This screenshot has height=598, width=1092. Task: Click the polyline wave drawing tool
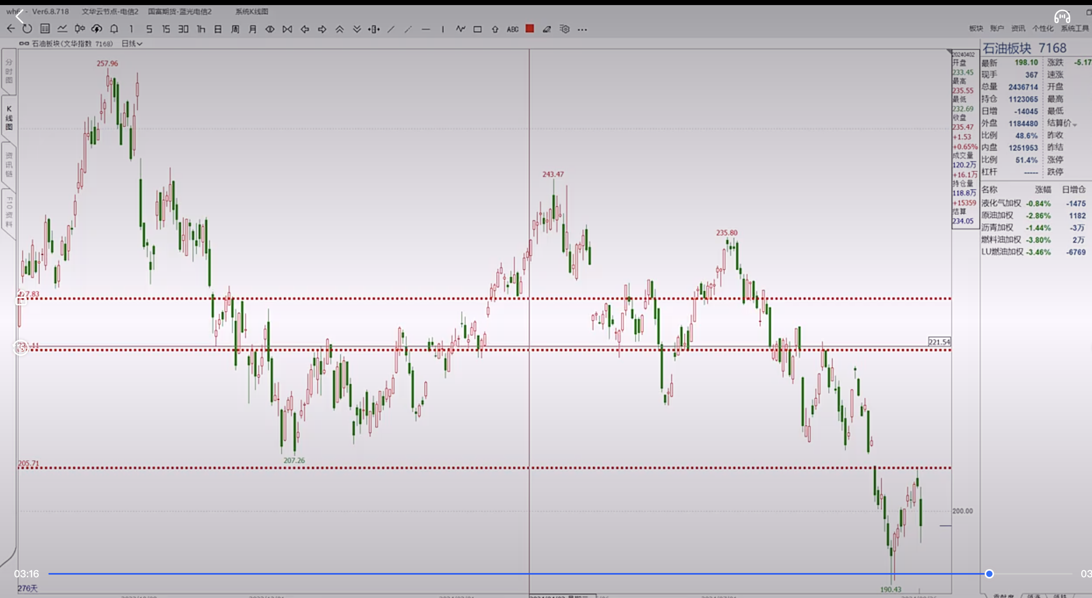461,29
